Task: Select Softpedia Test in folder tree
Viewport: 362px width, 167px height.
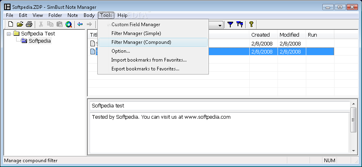Action: 38,33
